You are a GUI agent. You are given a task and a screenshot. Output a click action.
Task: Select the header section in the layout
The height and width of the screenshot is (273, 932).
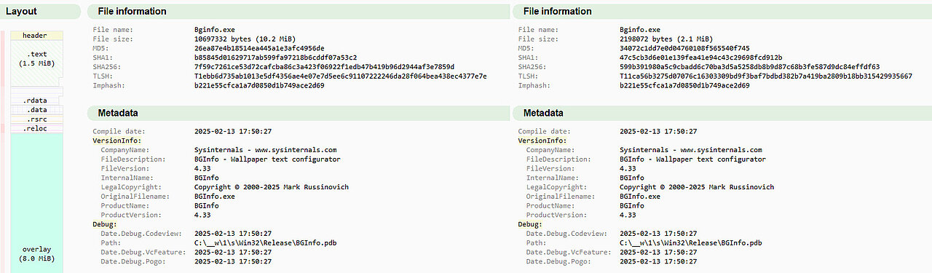point(35,36)
